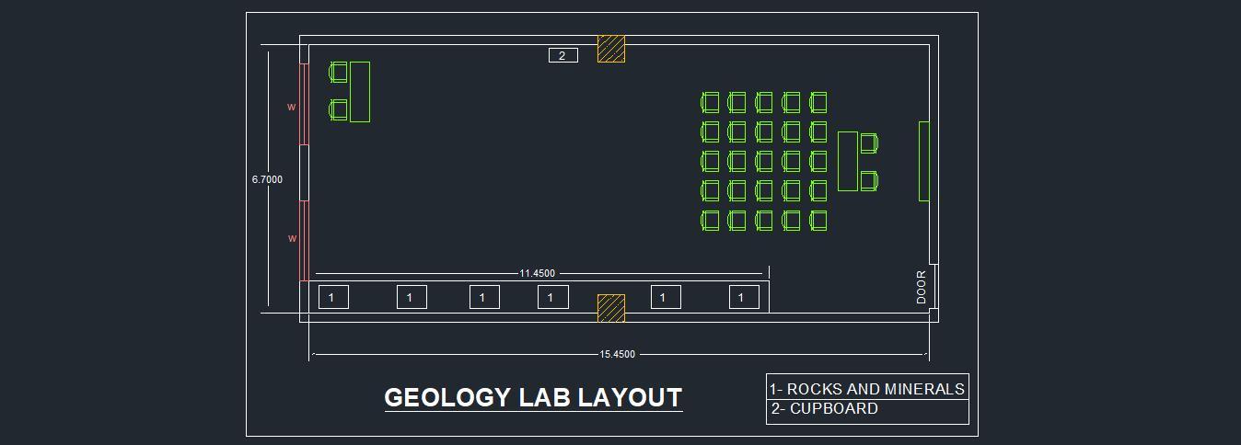This screenshot has width=1241, height=445.
Task: Select the upper red window marked W
Action: (x=304, y=104)
